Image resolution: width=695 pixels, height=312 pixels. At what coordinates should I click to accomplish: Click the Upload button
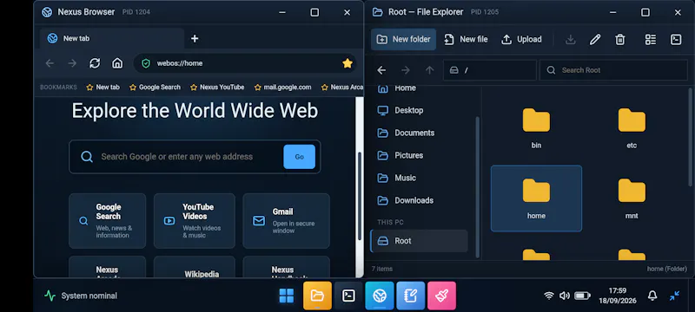[x=521, y=39]
